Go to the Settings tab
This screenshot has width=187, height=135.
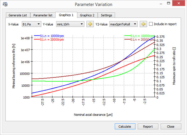(106, 15)
